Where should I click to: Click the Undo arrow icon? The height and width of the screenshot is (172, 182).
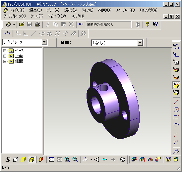pos(81,24)
